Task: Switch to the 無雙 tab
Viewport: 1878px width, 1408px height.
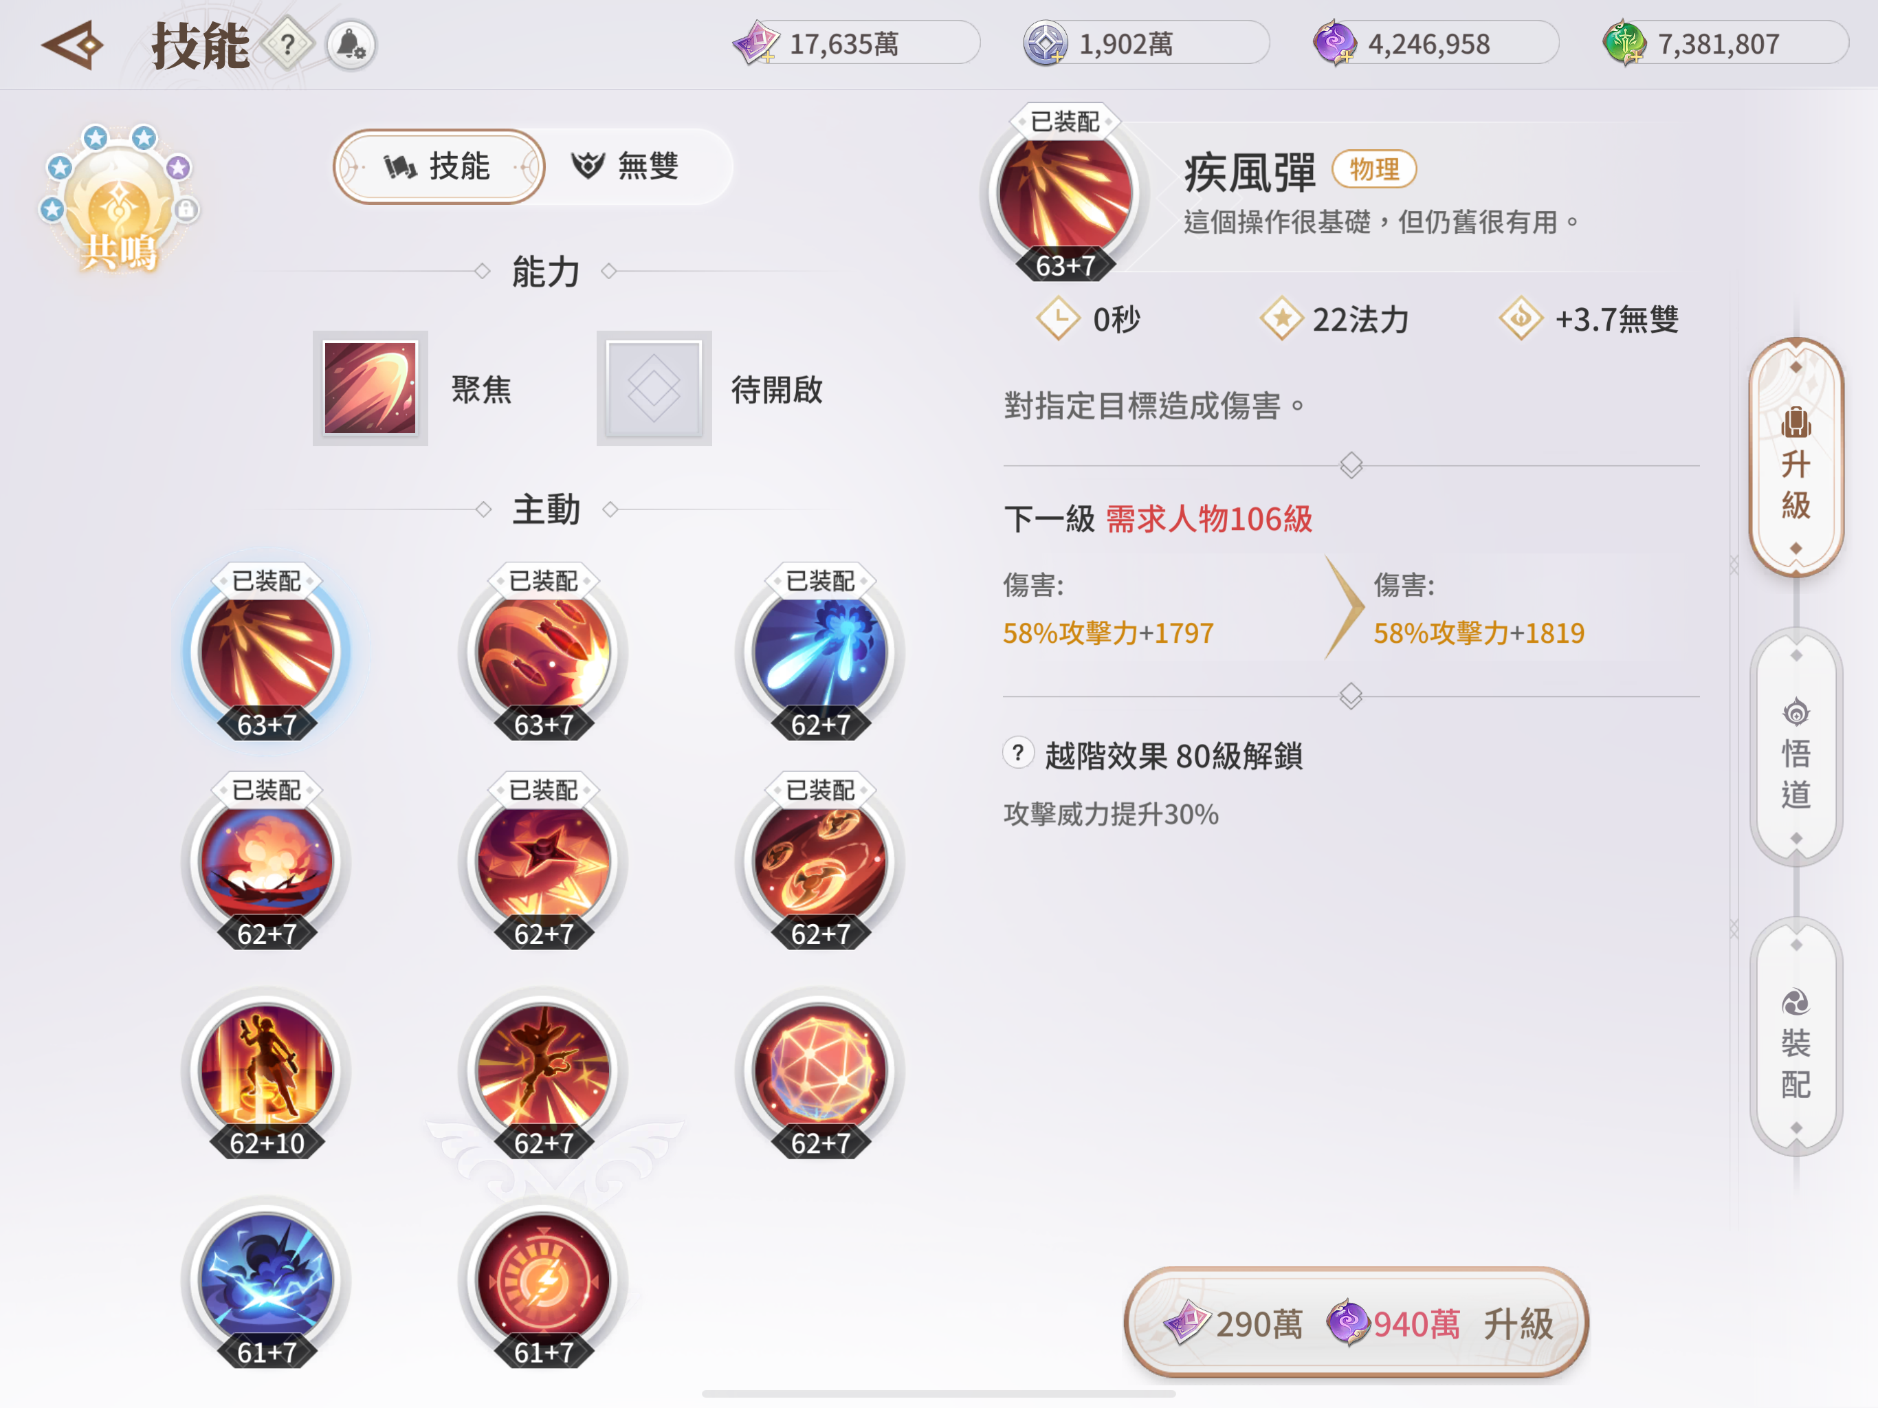Action: [626, 166]
